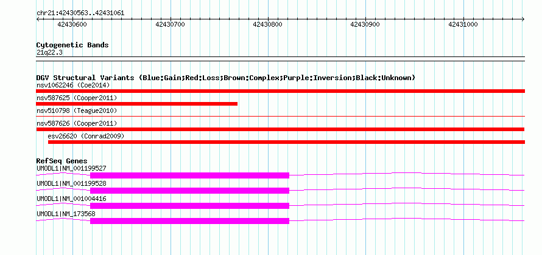Open the UMODL1|NM_173568 transcript label
This screenshot has height=255, width=542.
pyautogui.click(x=66, y=214)
